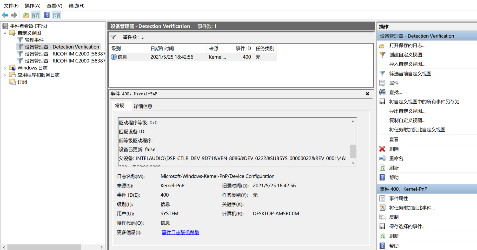Click 创建自定义视图... action
The width and height of the screenshot is (477, 250).
407,55
